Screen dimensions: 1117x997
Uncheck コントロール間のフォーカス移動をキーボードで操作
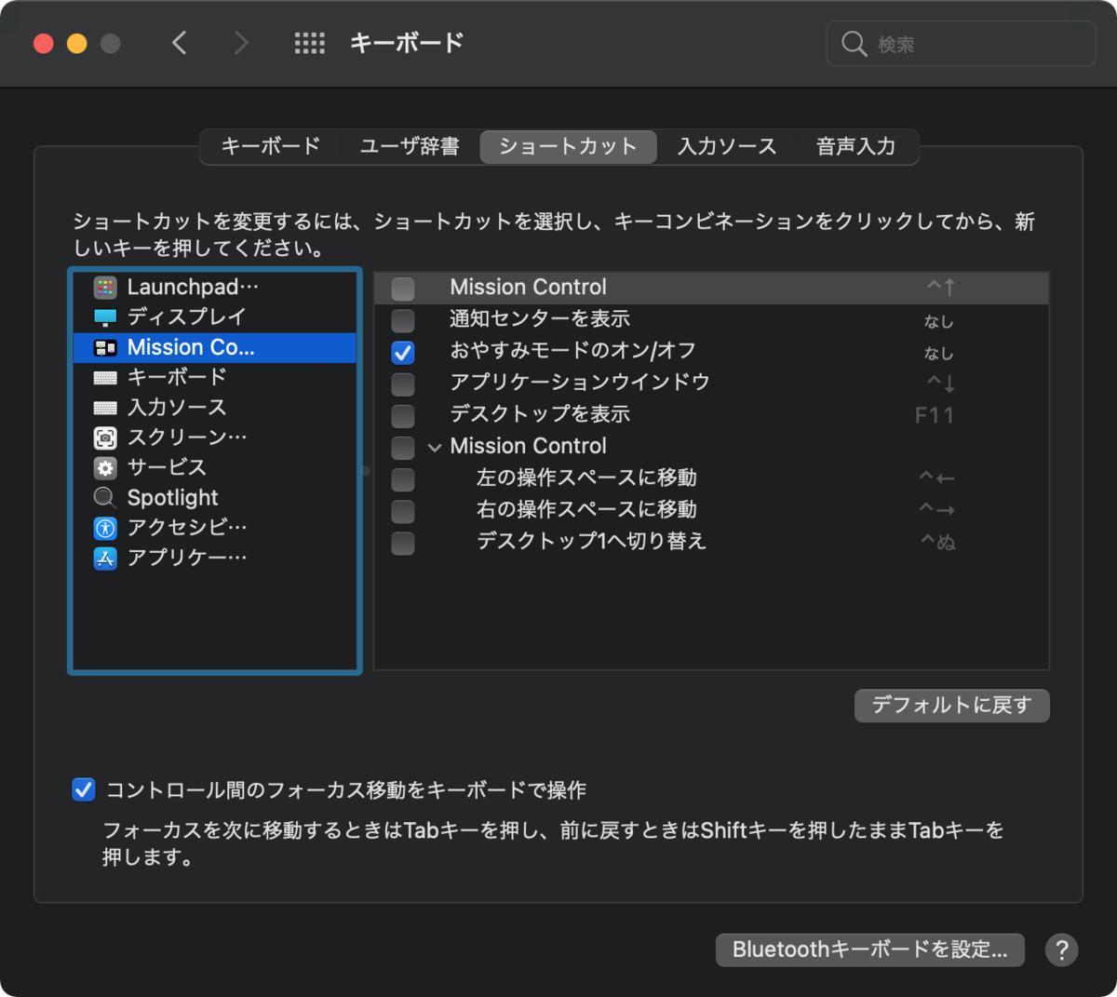click(x=84, y=789)
